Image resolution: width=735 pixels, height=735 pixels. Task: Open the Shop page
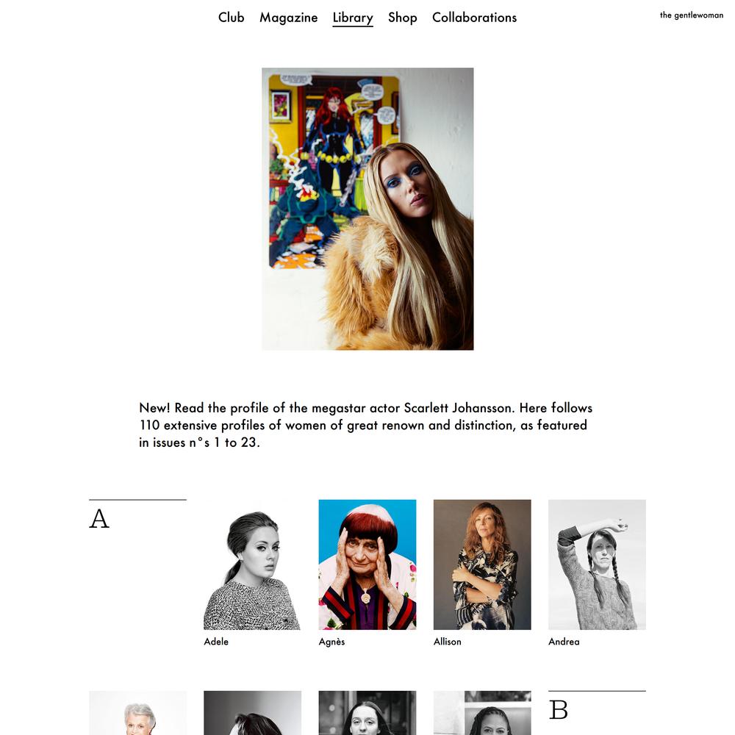click(403, 18)
